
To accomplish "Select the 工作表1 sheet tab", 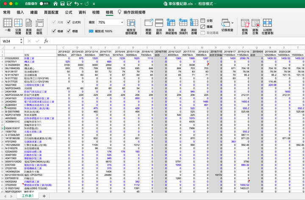I will pos(28,196).
